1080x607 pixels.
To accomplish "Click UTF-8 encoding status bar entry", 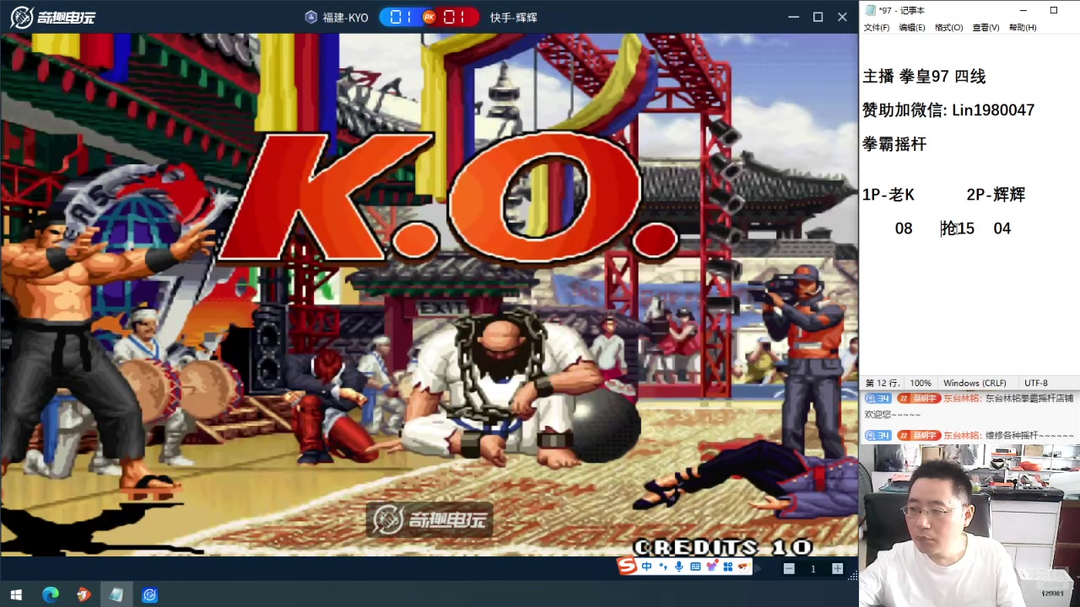I will tap(1035, 383).
